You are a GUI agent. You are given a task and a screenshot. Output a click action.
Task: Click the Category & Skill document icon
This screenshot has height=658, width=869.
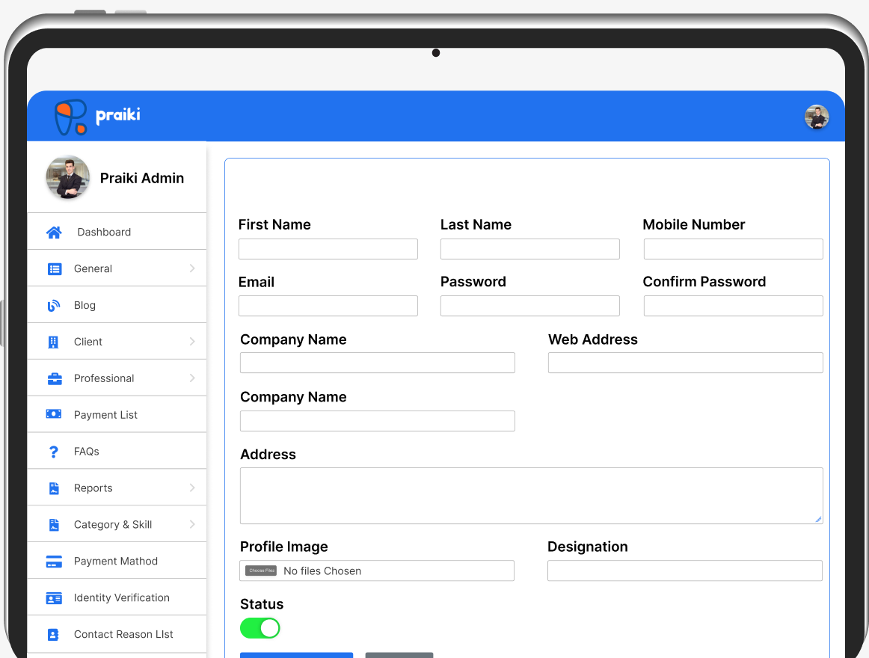tap(54, 525)
